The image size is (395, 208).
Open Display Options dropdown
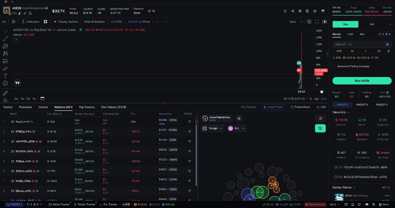point(66,22)
